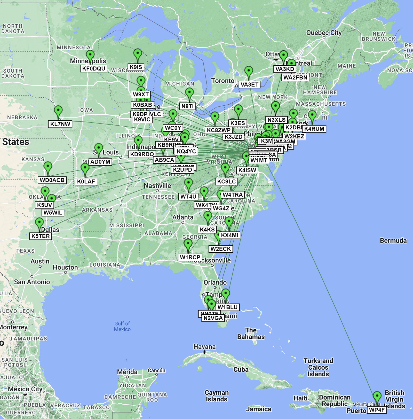Click the N3XLS callsign label

pos(276,120)
